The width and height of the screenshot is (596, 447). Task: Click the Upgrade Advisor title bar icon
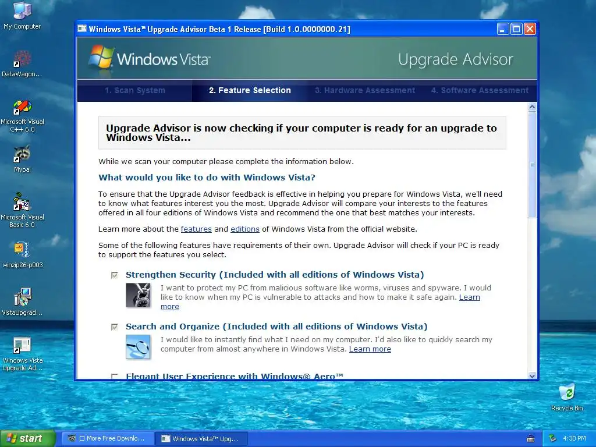(x=81, y=29)
